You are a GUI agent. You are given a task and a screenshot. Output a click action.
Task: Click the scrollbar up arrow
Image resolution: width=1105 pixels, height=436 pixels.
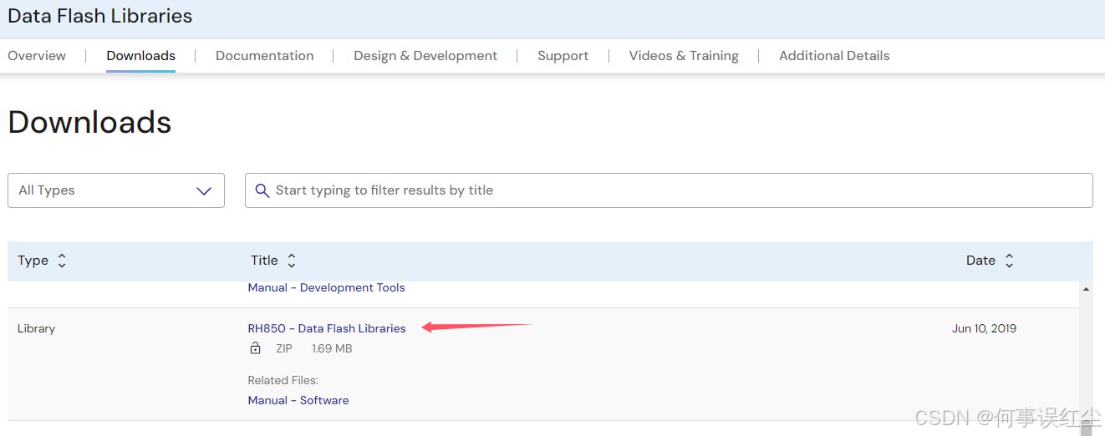[1086, 289]
